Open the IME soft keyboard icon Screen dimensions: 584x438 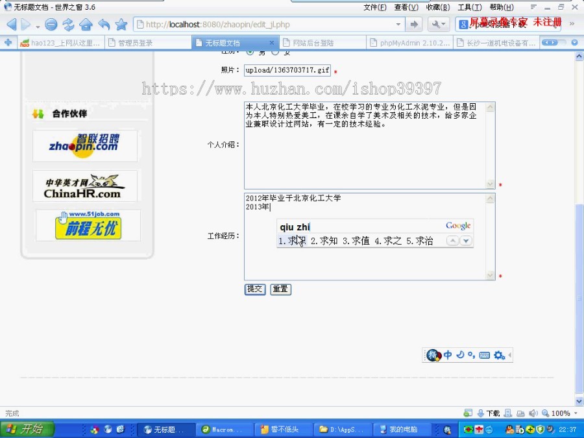coord(484,355)
